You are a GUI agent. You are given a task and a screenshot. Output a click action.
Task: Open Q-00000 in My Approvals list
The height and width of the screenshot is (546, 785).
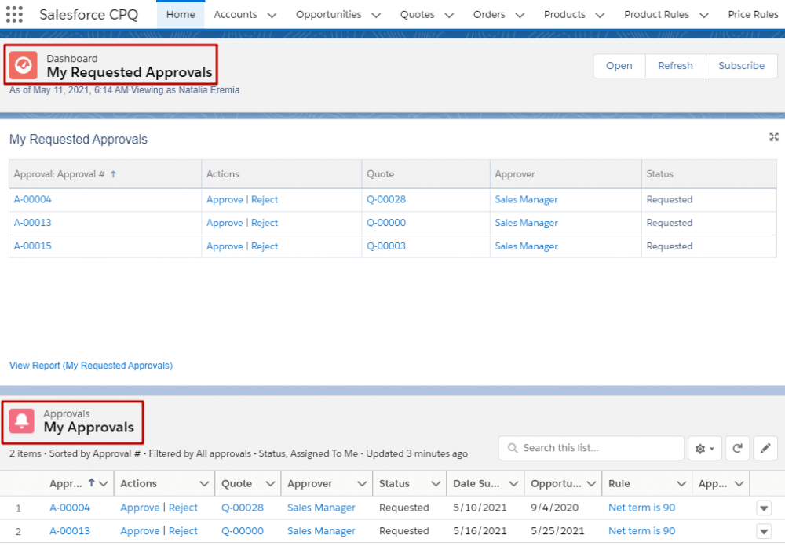coord(243,530)
